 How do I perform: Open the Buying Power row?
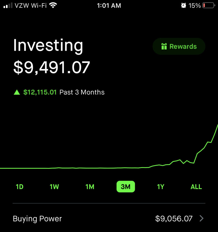(x=109, y=219)
